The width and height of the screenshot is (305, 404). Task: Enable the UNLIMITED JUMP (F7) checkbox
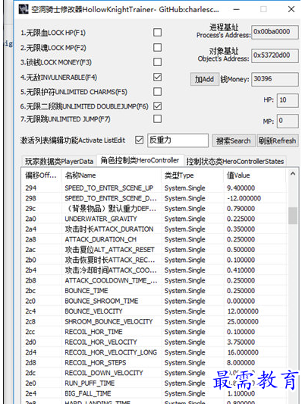pyautogui.click(x=157, y=118)
